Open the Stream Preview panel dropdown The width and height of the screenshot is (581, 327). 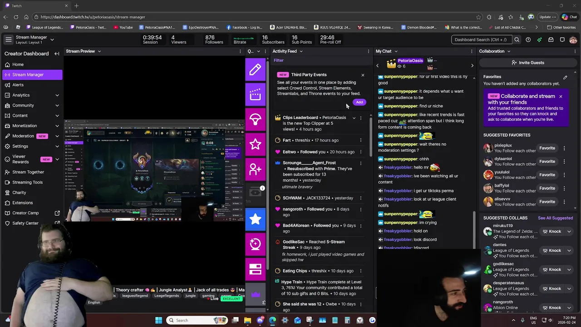click(x=99, y=51)
